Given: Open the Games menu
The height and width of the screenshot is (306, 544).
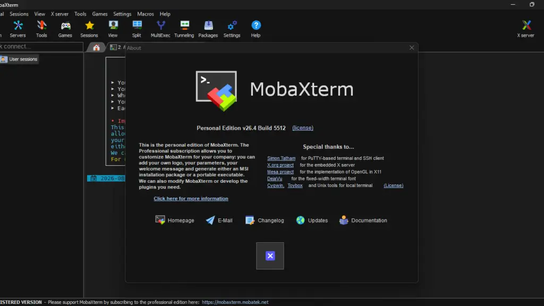Looking at the screenshot, I should pyautogui.click(x=100, y=14).
